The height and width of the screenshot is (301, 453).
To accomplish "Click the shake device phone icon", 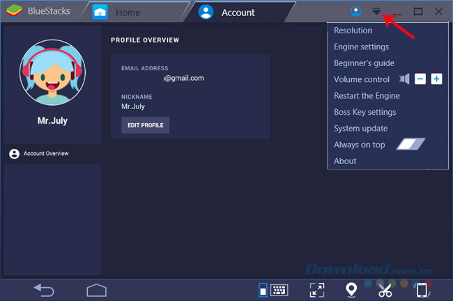I will (x=421, y=289).
